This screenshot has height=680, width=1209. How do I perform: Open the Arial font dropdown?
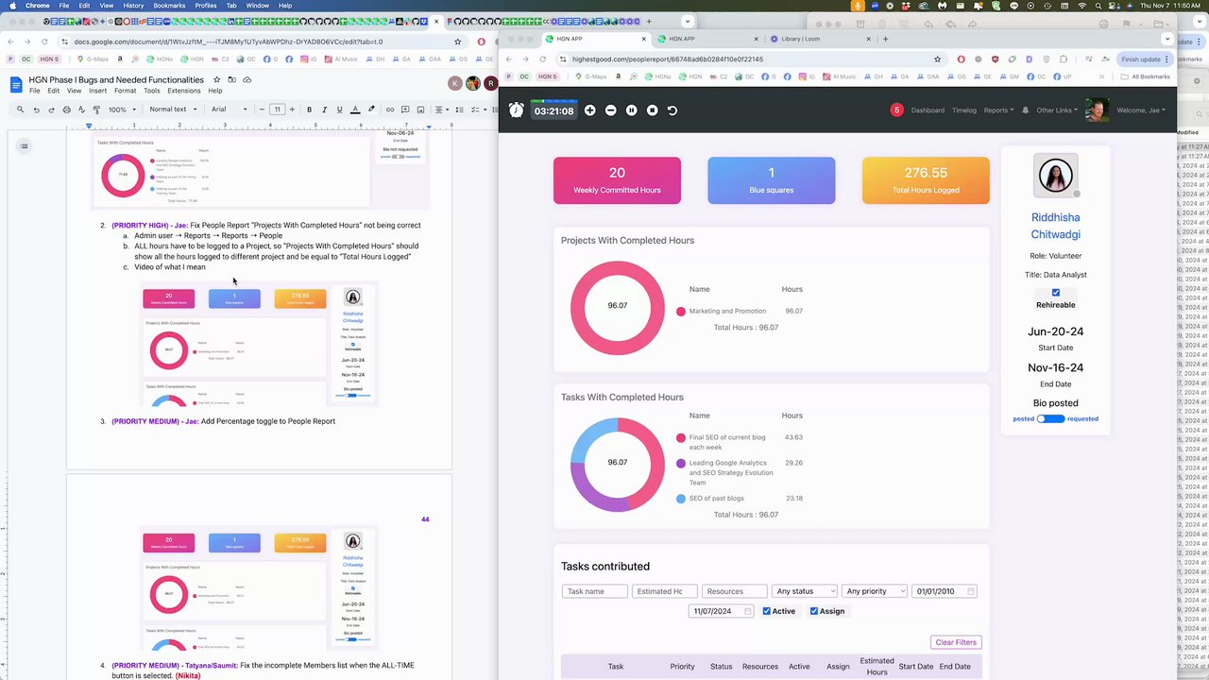(229, 110)
